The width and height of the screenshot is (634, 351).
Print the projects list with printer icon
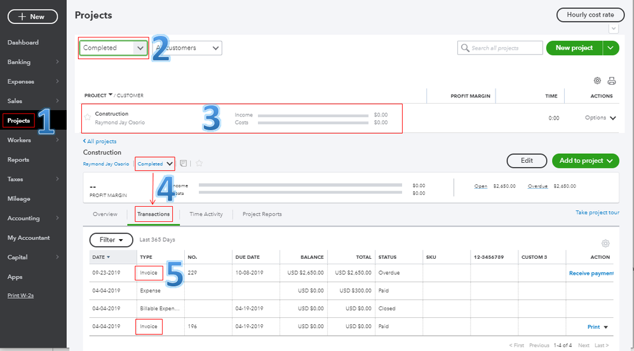click(x=612, y=81)
